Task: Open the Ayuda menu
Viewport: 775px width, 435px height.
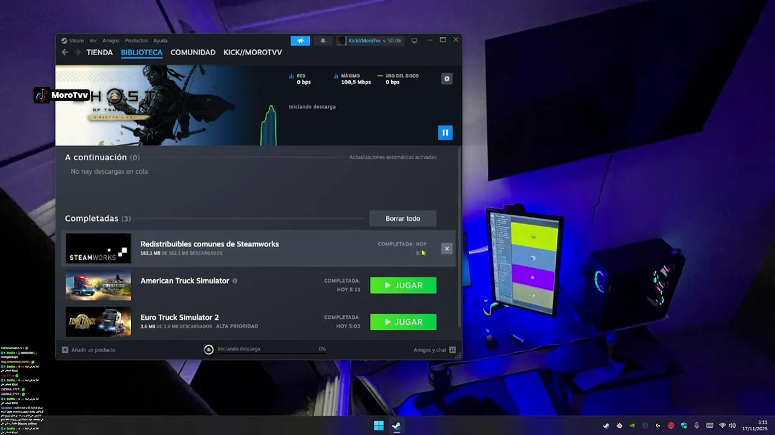Action: tap(160, 40)
